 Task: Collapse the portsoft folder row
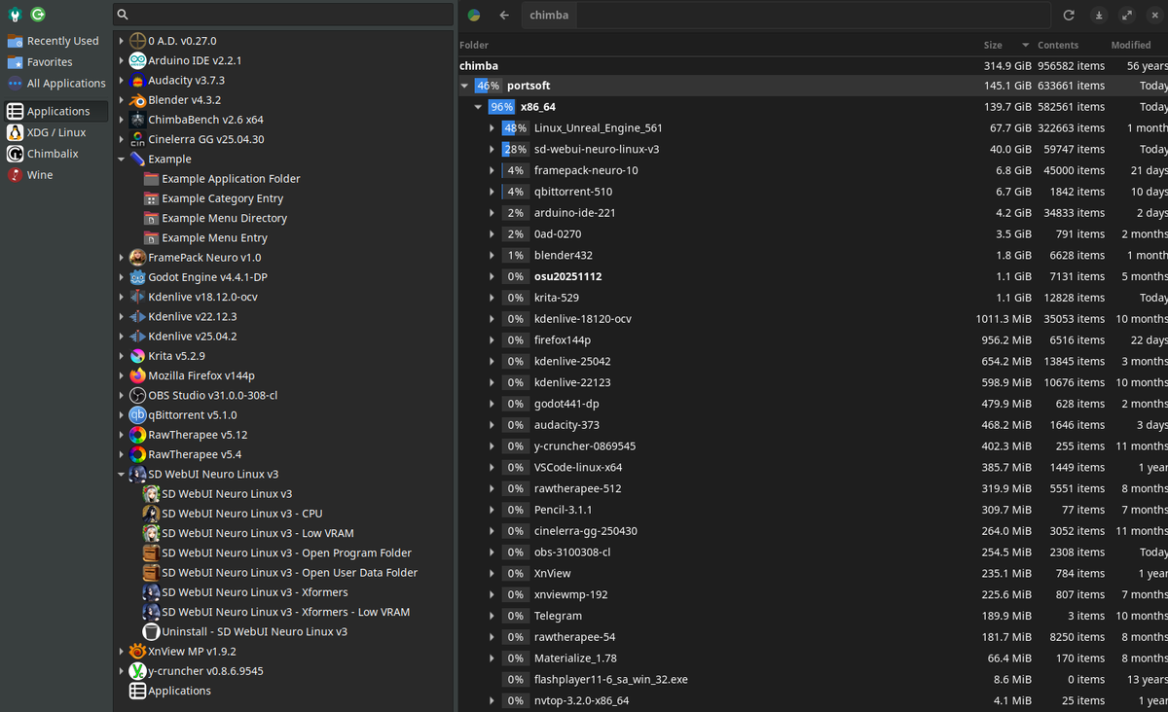[464, 86]
